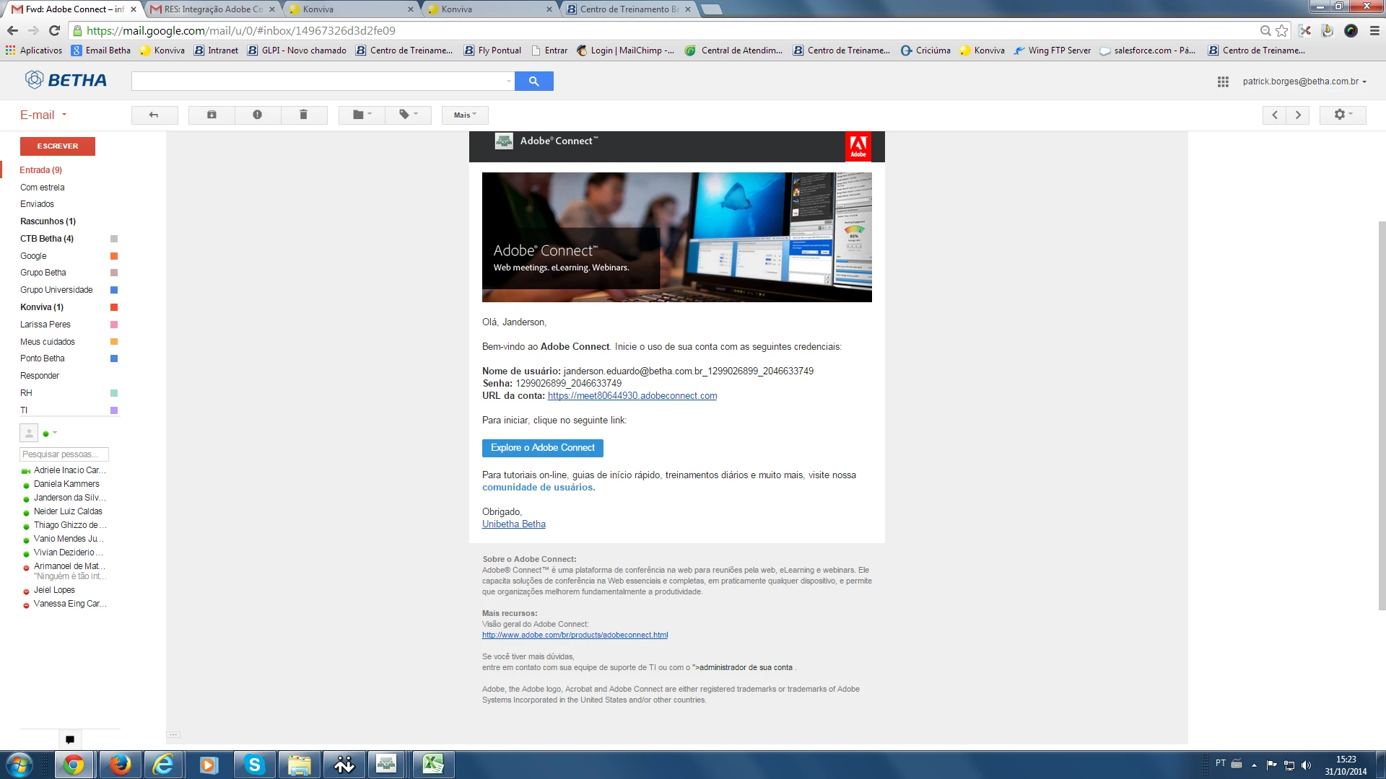Delete the email using the trash icon
1386x779 pixels.
point(304,115)
